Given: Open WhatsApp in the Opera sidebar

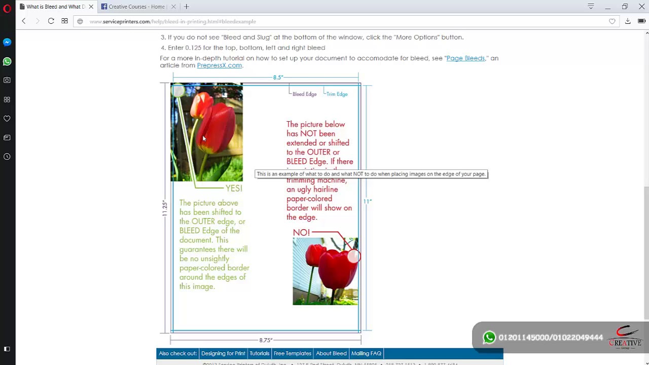Looking at the screenshot, I should (x=7, y=61).
